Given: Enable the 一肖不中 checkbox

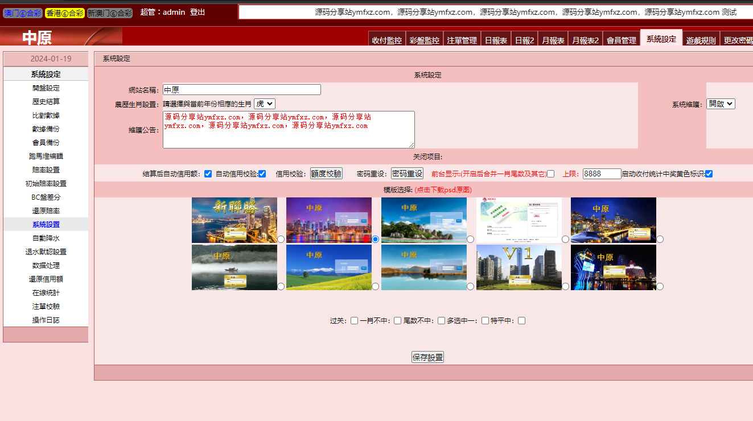Looking at the screenshot, I should 397,321.
